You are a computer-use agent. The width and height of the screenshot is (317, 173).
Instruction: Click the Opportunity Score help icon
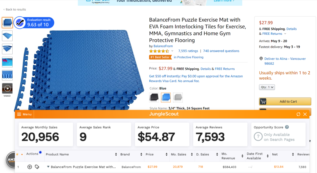coord(287,127)
